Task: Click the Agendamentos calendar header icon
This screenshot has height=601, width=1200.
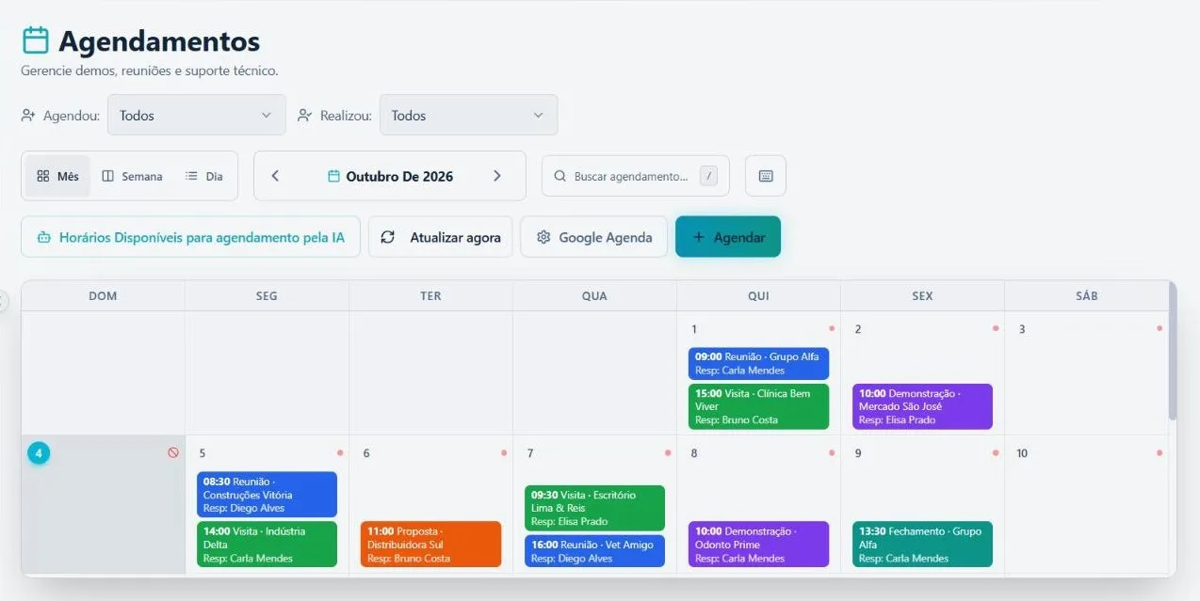Action: click(x=36, y=40)
